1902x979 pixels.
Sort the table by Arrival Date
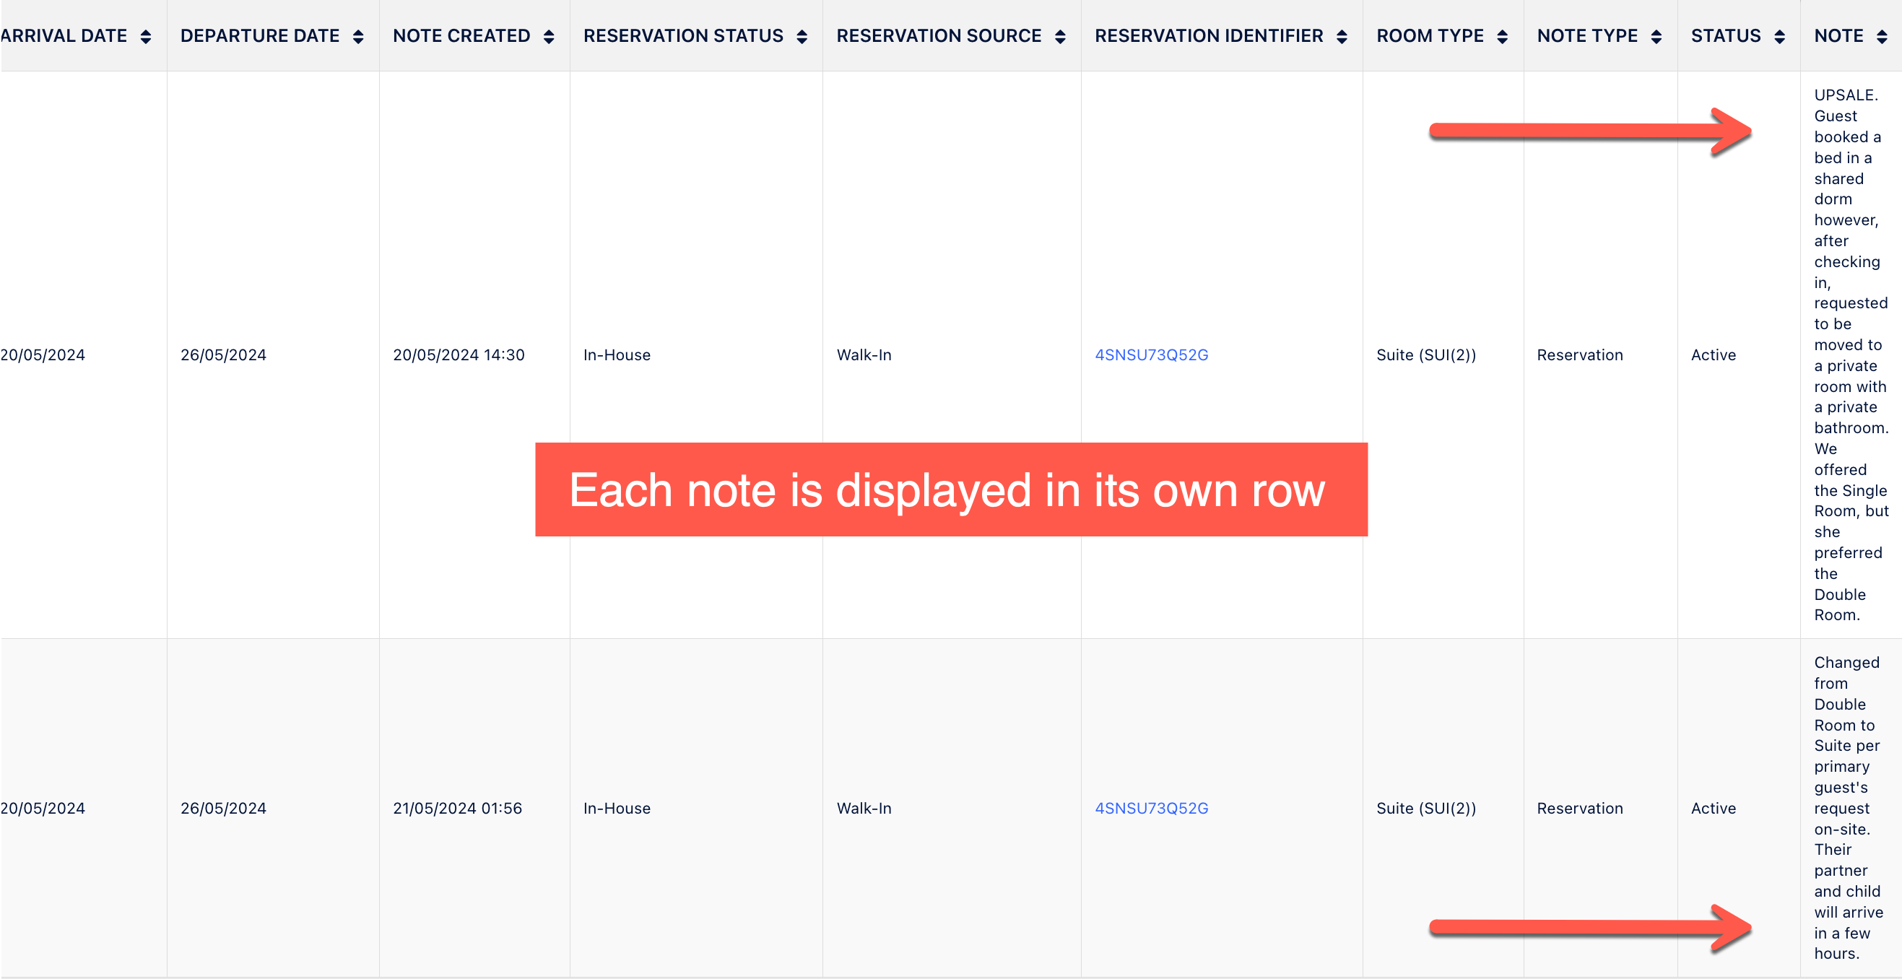[x=146, y=35]
